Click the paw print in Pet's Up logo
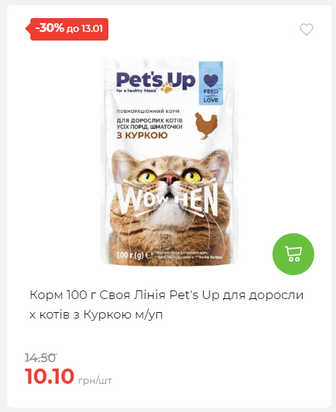The image size is (336, 412). [167, 88]
